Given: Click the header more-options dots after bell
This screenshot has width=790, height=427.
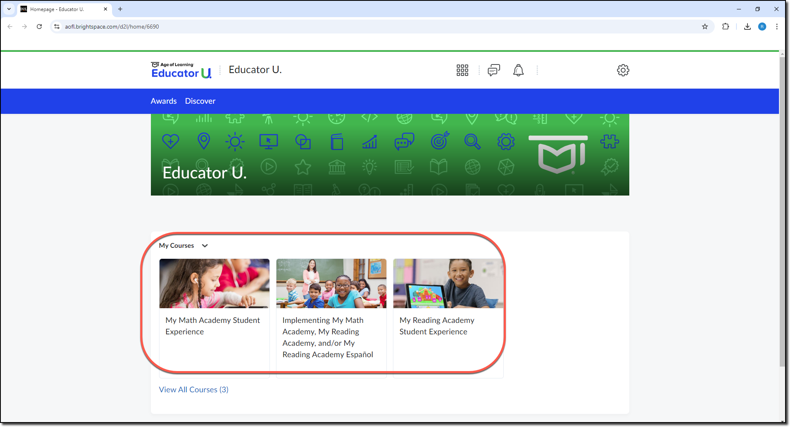Looking at the screenshot, I should click(x=537, y=70).
